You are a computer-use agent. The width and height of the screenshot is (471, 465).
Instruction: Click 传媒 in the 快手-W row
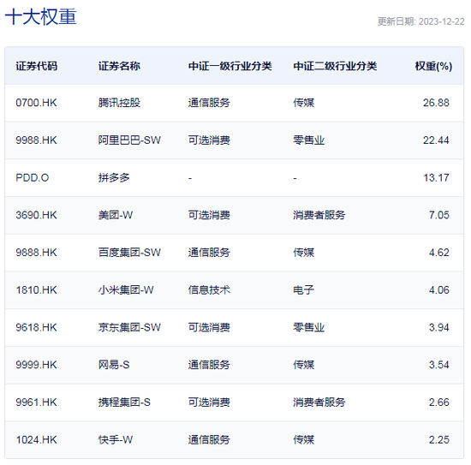tap(304, 440)
